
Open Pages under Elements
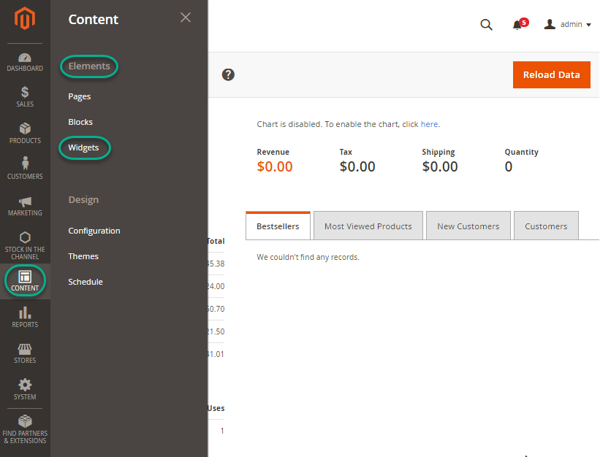point(80,96)
